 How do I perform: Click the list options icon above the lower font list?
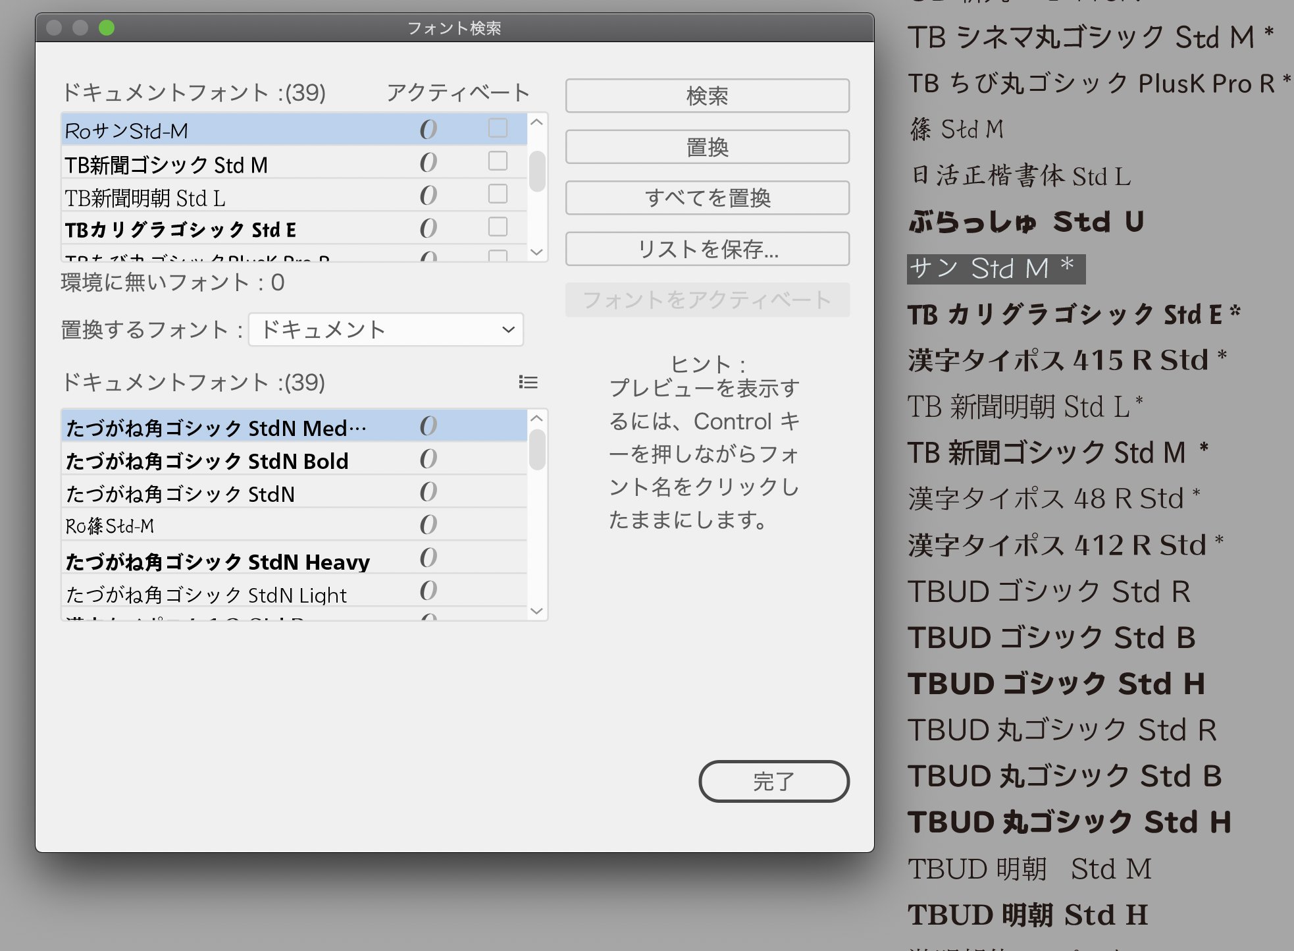point(528,382)
